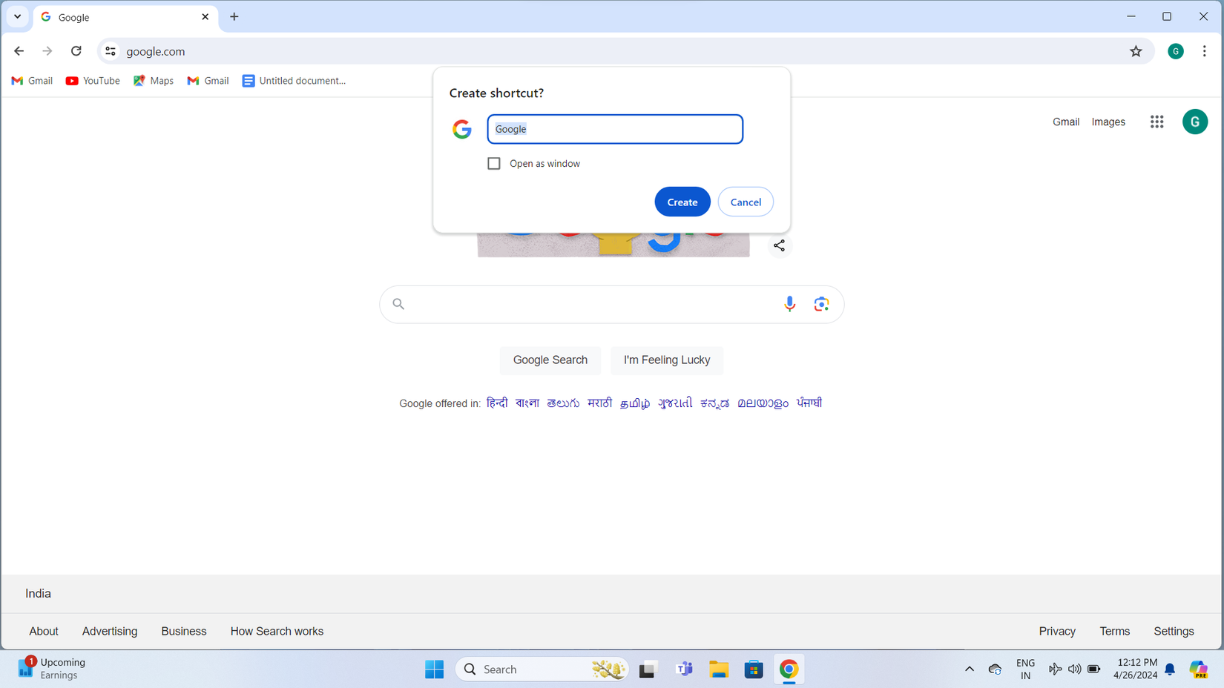Click the shortcut name text field
Screen dimensions: 1224x688
click(x=614, y=129)
